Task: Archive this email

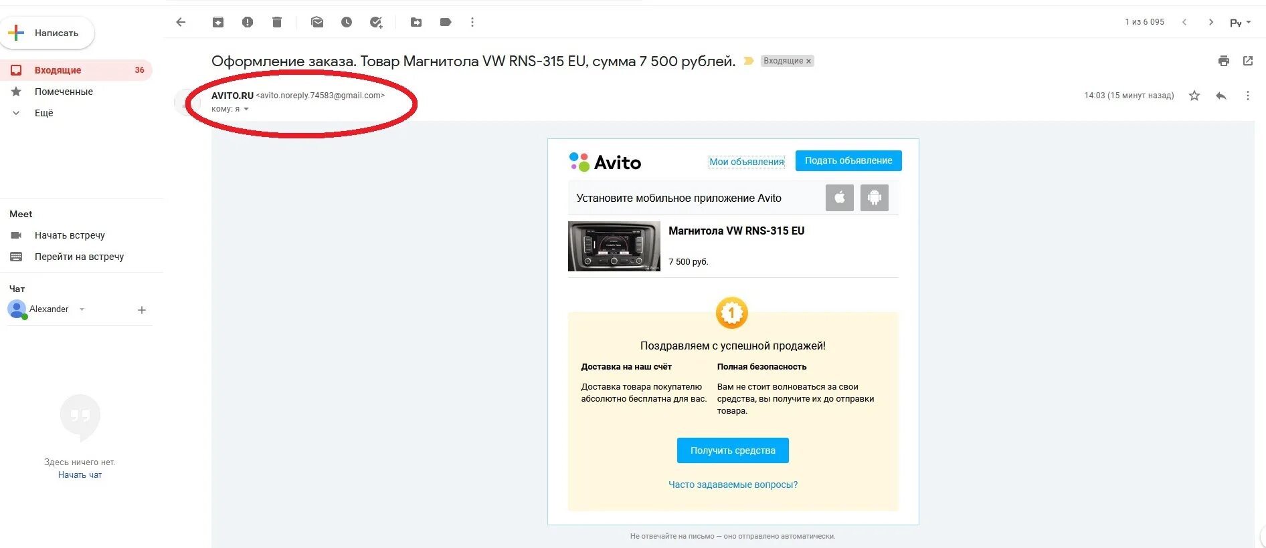Action: coord(218,22)
